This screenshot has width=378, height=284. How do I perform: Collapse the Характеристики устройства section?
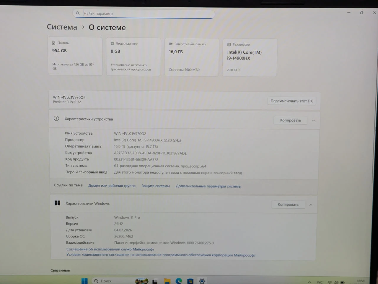(314, 120)
